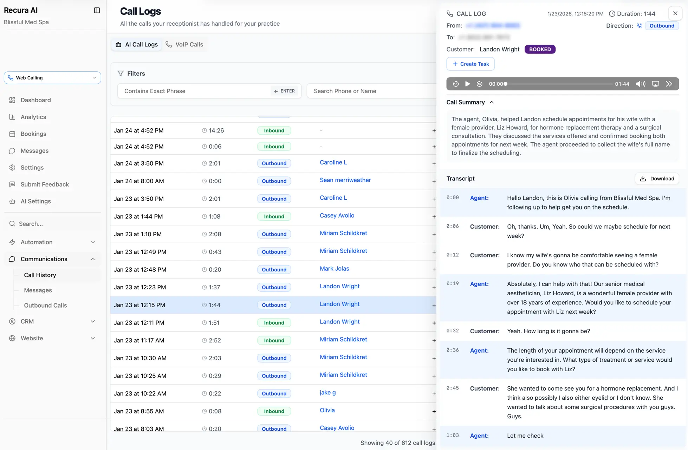This screenshot has height=450, width=688.
Task: Collapse the Call Summary section
Action: click(492, 102)
